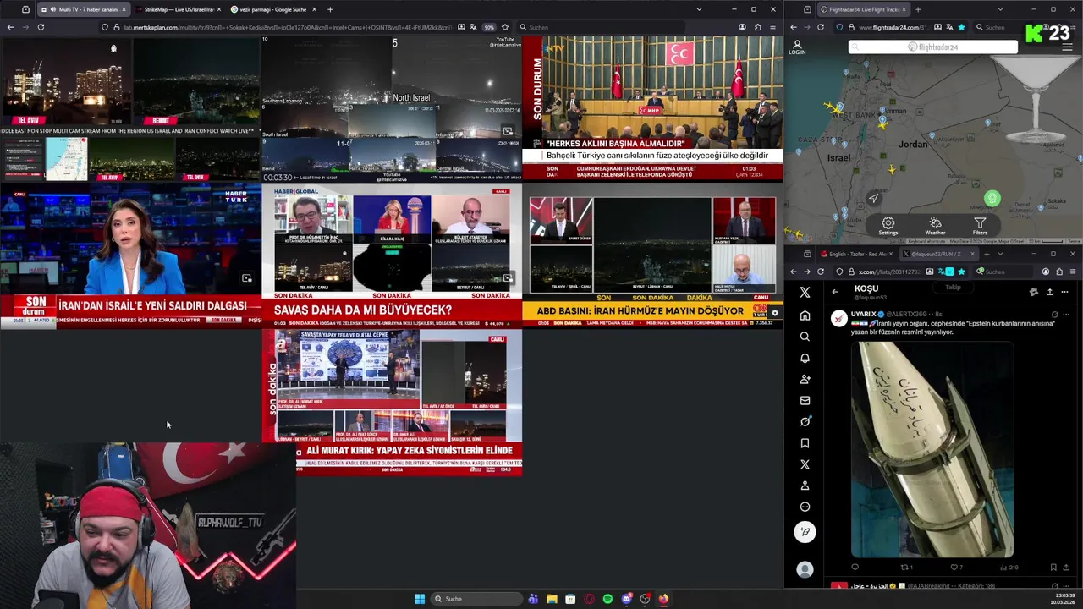
Task: Focus the Flightradar24 search box
Action: 932,47
